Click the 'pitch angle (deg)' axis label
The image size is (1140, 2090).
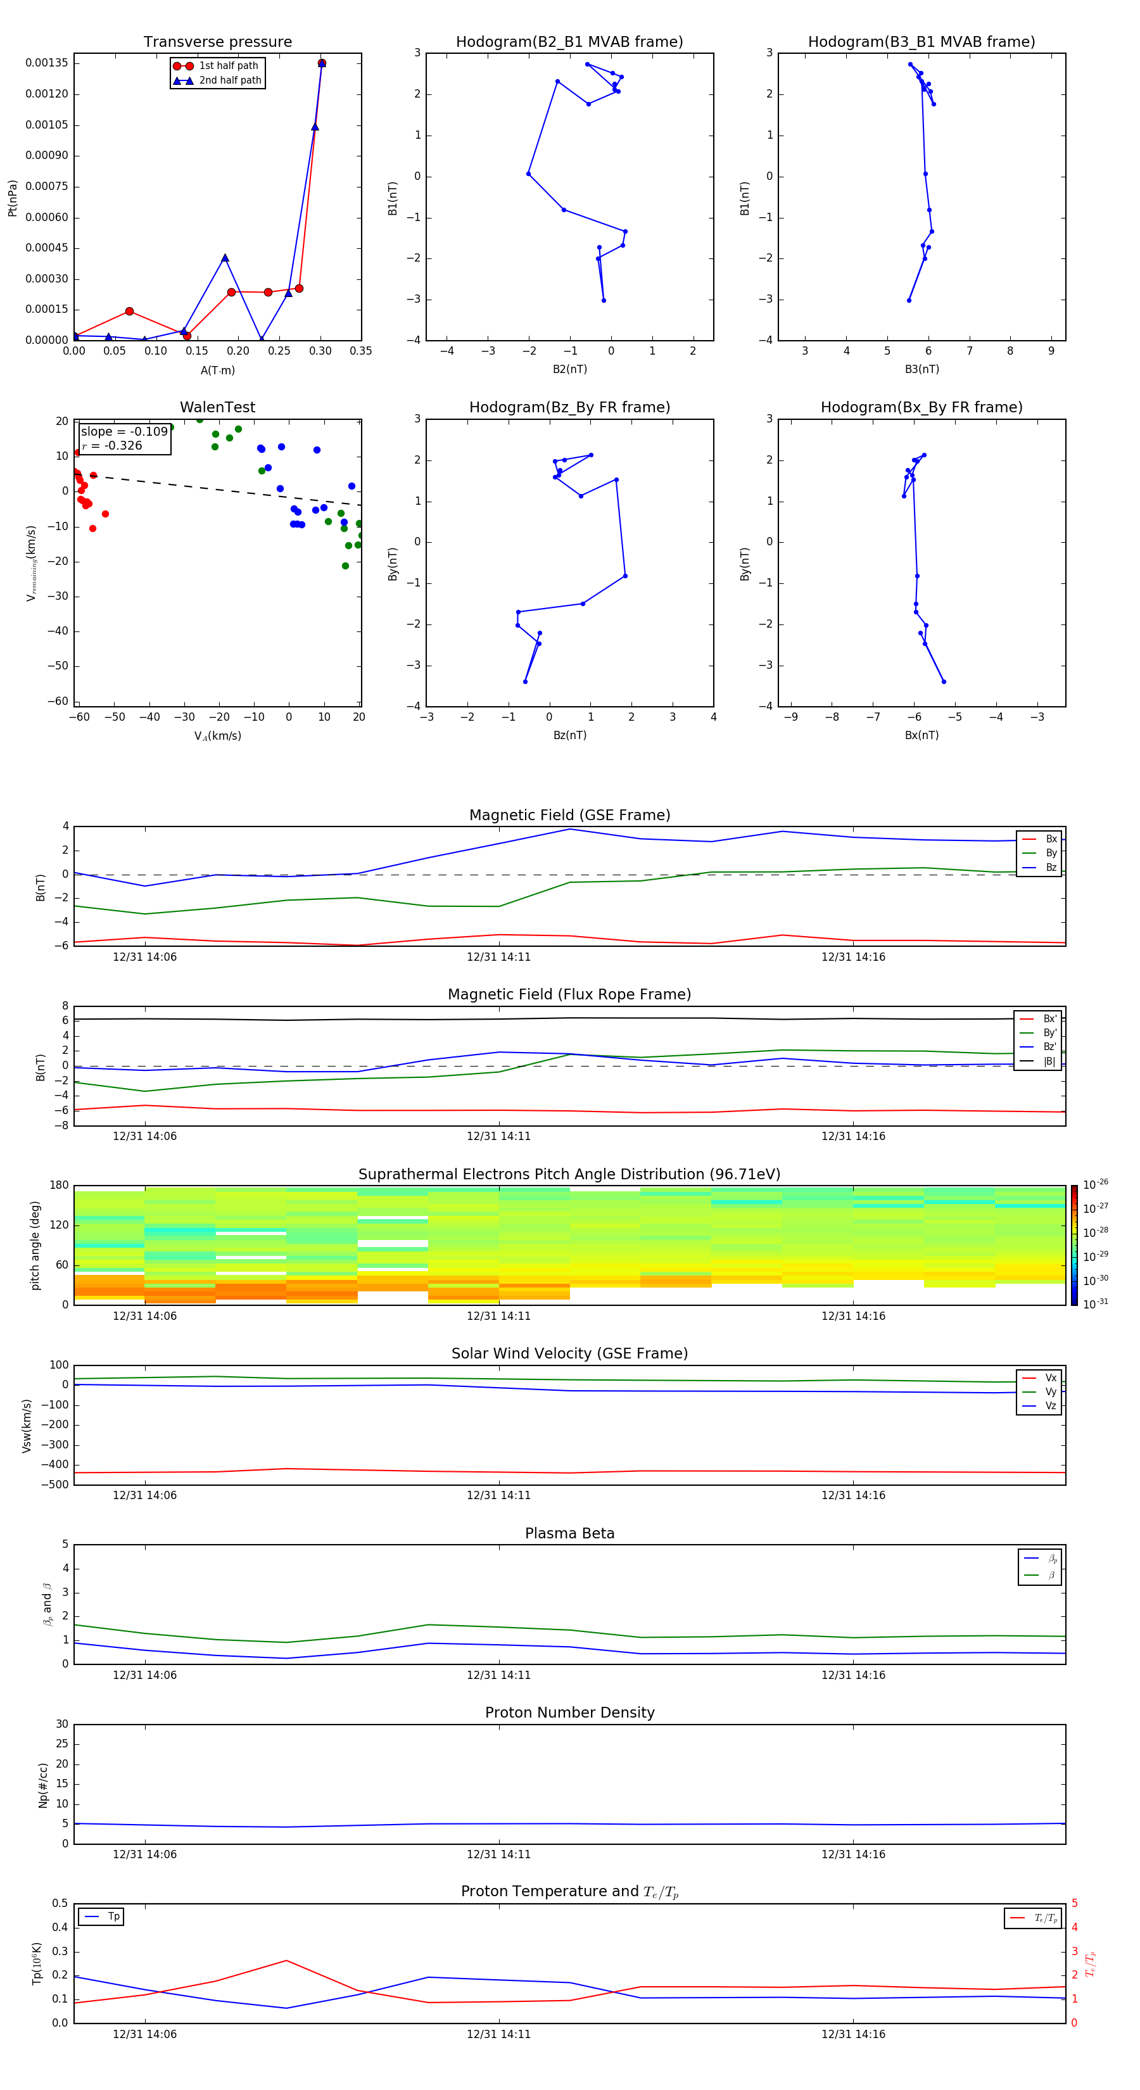click(35, 1245)
